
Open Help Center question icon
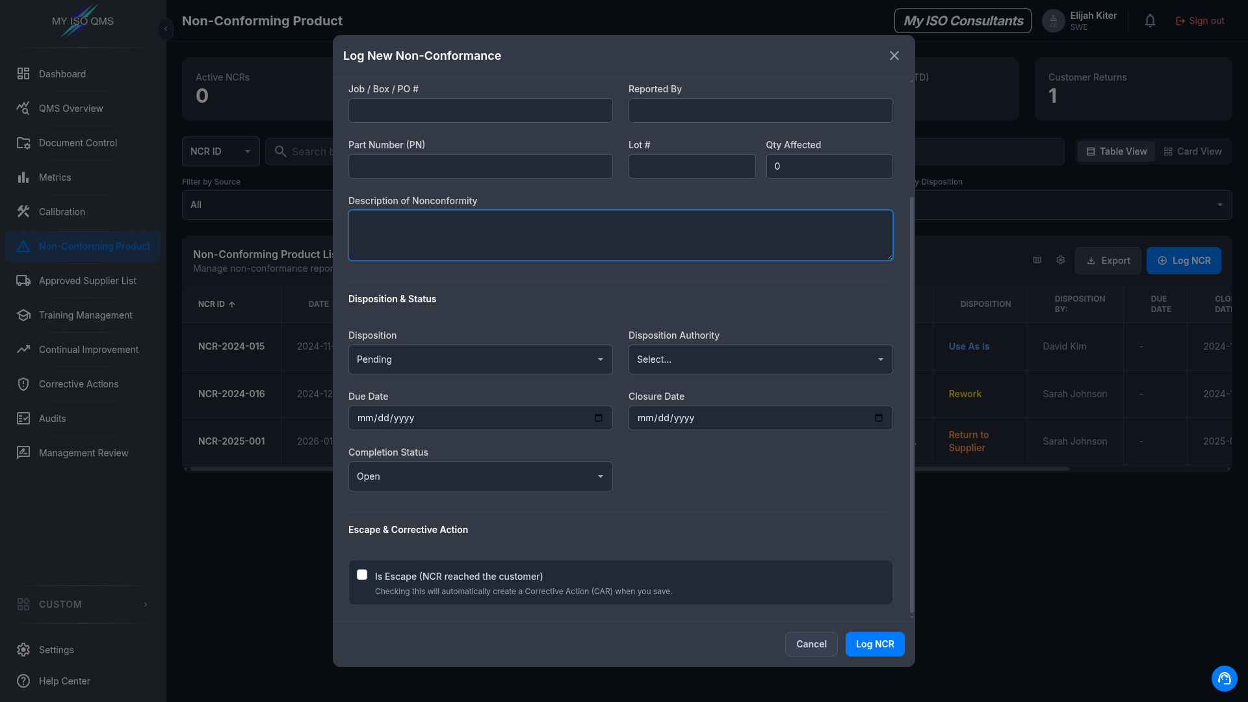(x=23, y=681)
